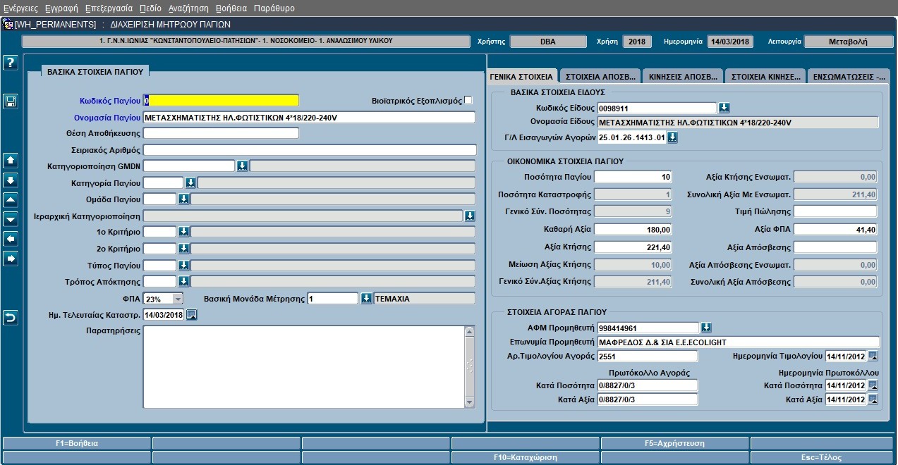Click ΒΑΣΙΚΑ ΣΤΟΙΧΕΙΑ ΠΑΓΙΟΥ panel tab
The height and width of the screenshot is (465, 898).
click(x=95, y=71)
